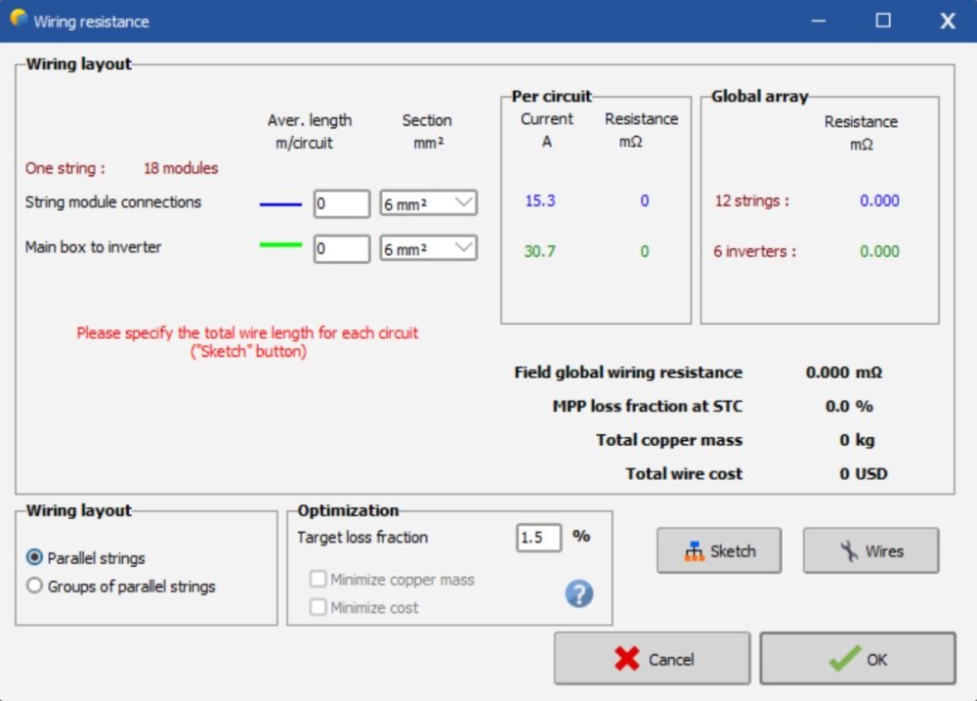Click the Wires button with wrench icon
The height and width of the screenshot is (701, 977).
click(871, 550)
